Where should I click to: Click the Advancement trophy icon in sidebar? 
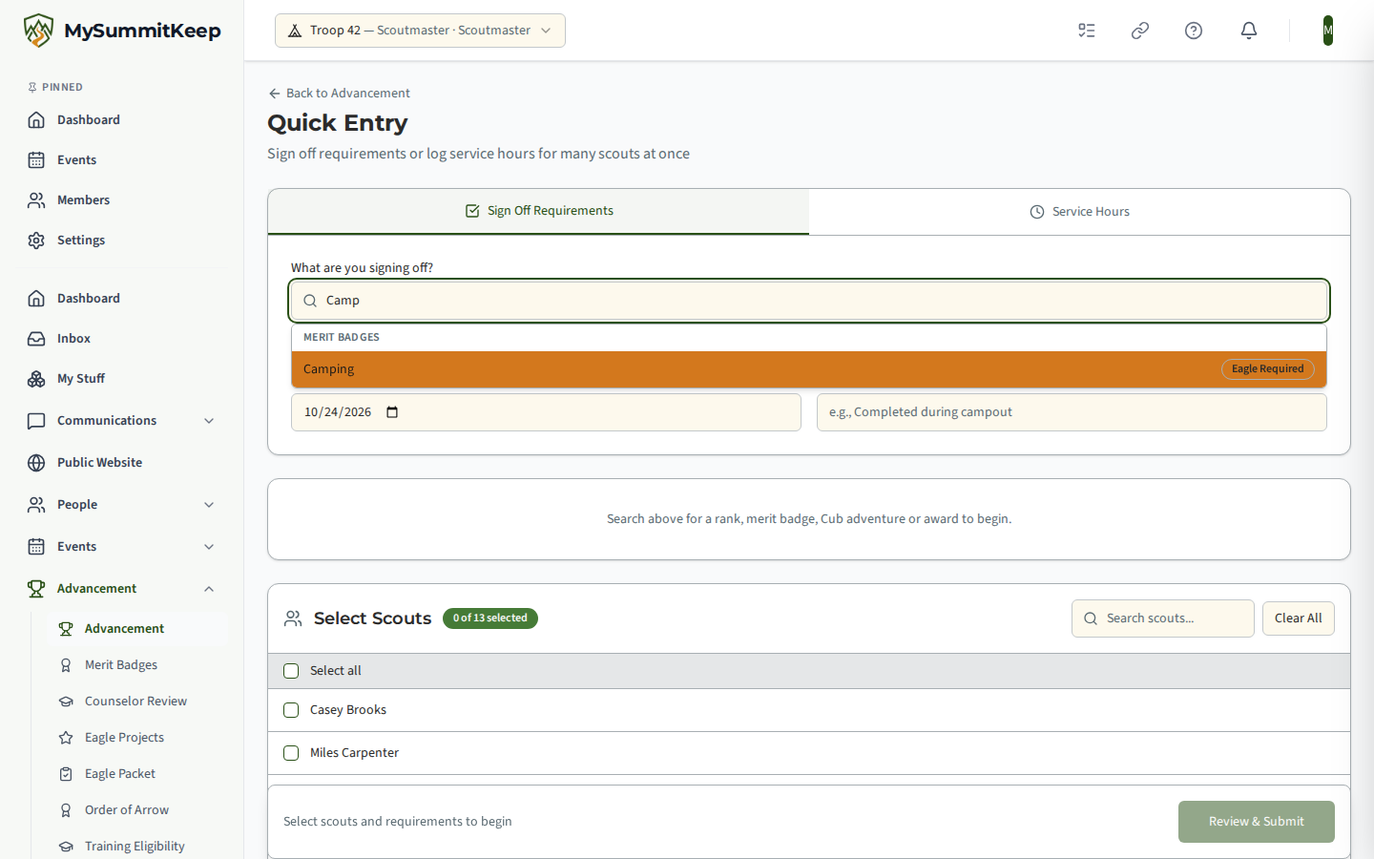pos(36,589)
